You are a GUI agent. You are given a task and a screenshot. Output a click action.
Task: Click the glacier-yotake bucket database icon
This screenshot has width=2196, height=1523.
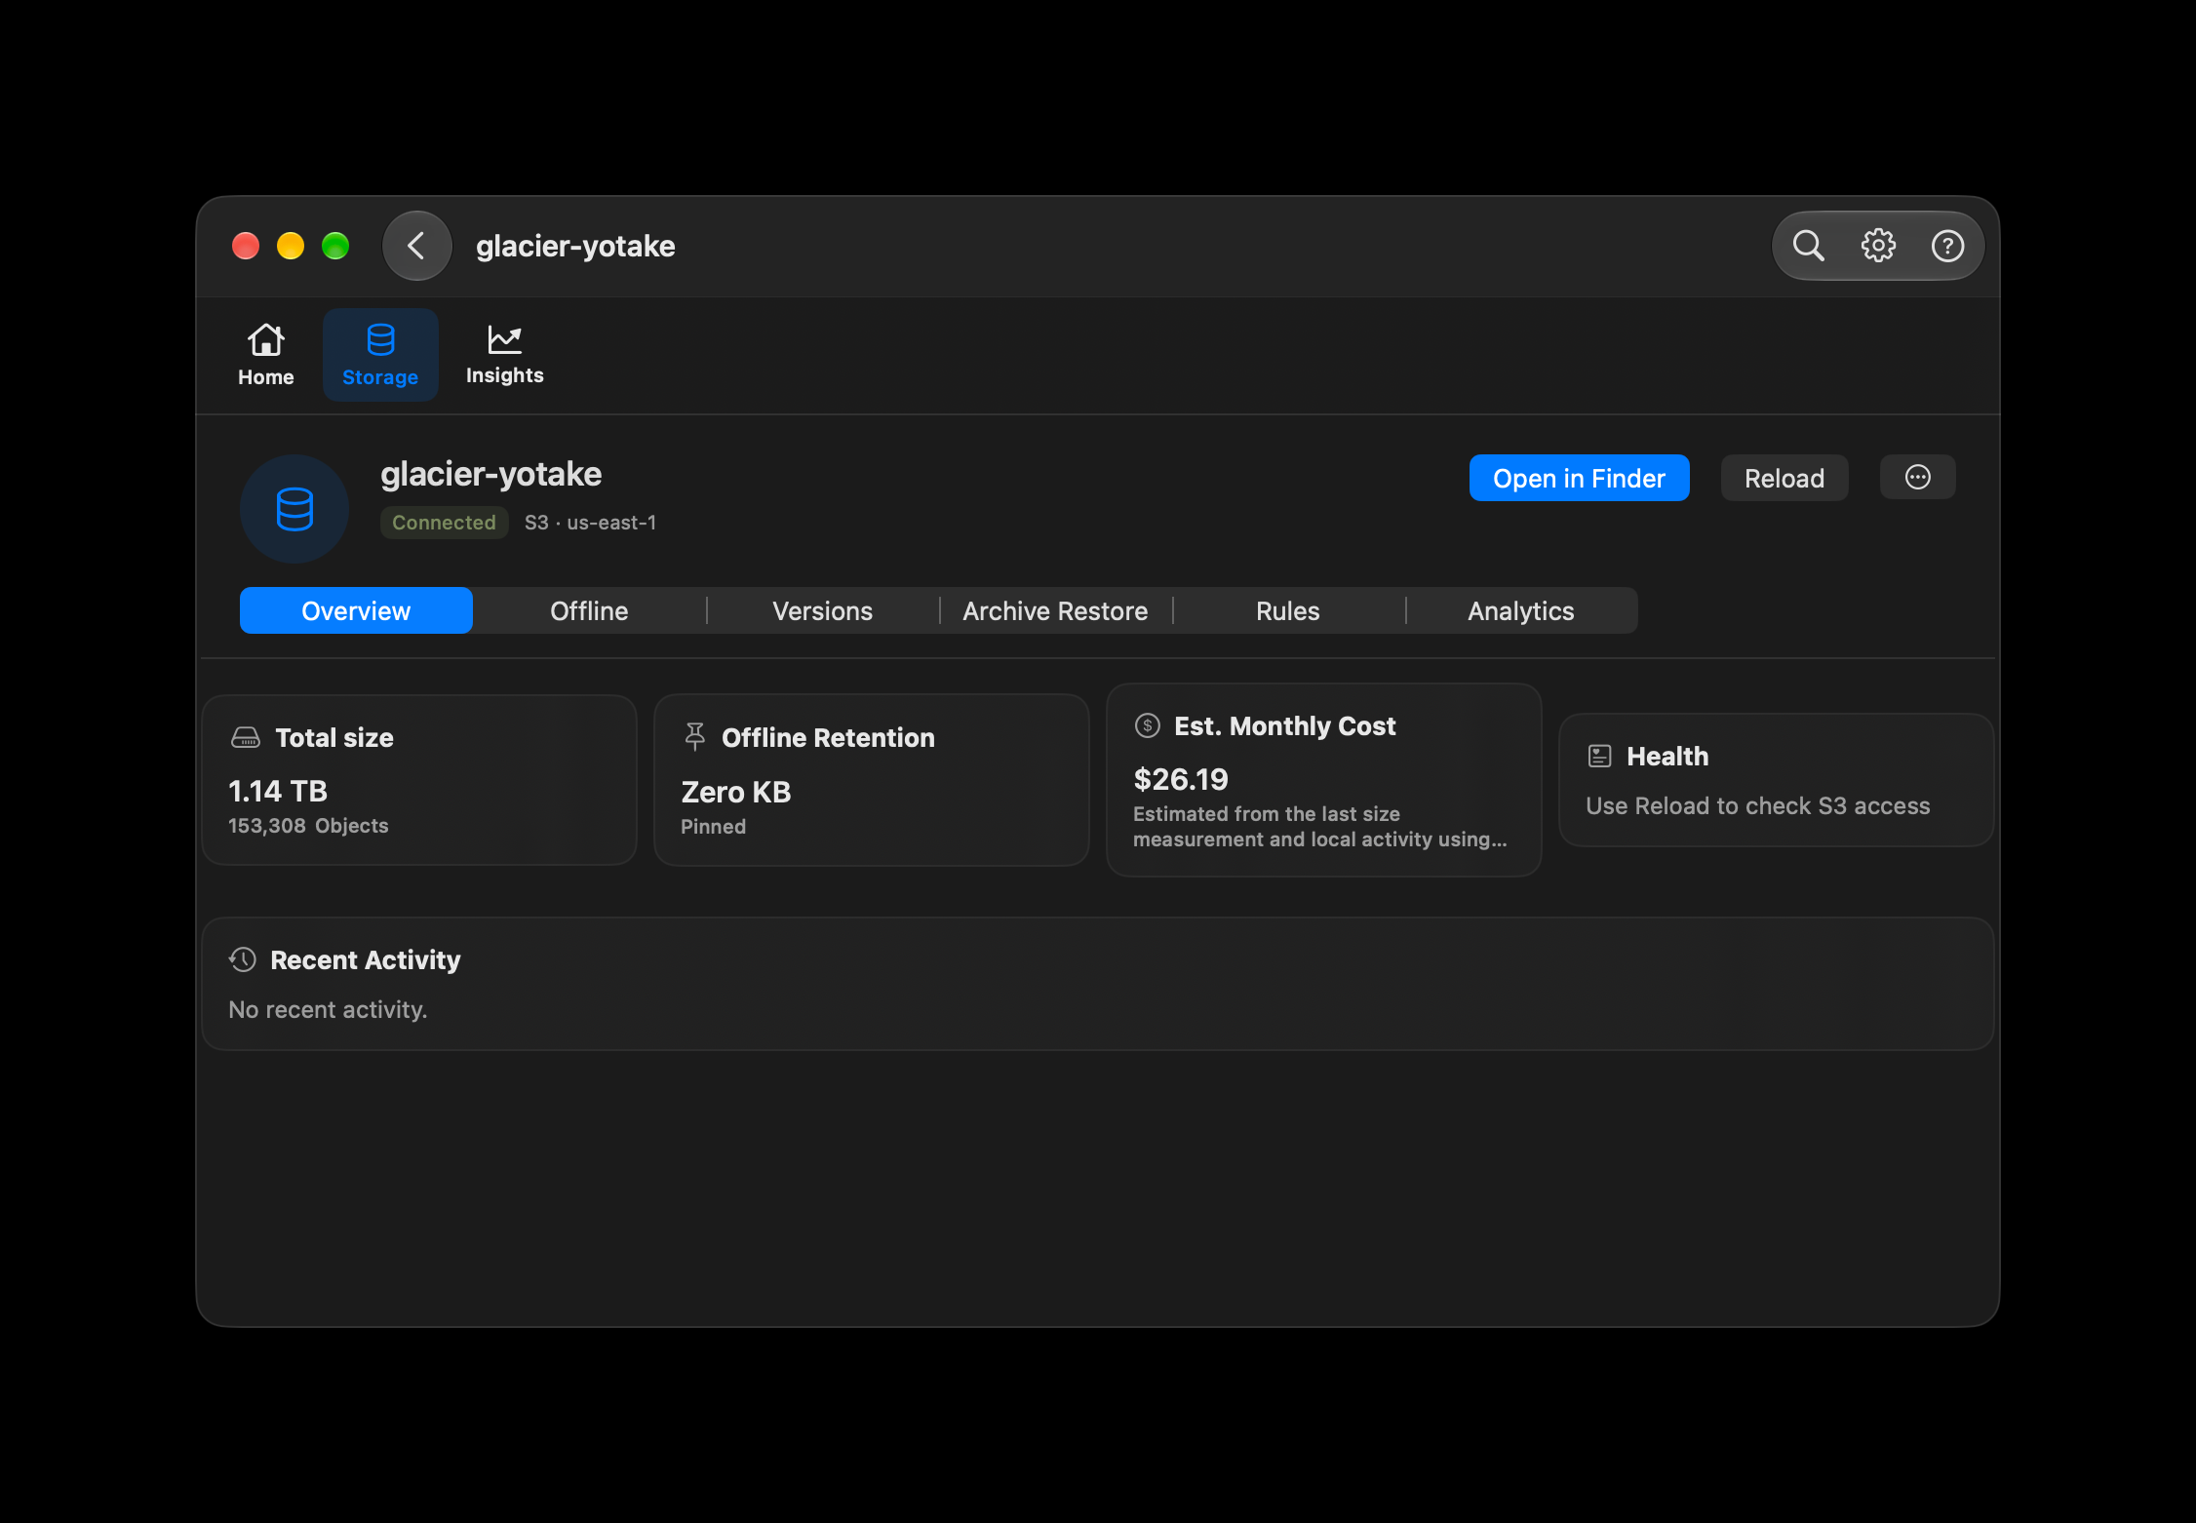[x=294, y=509]
